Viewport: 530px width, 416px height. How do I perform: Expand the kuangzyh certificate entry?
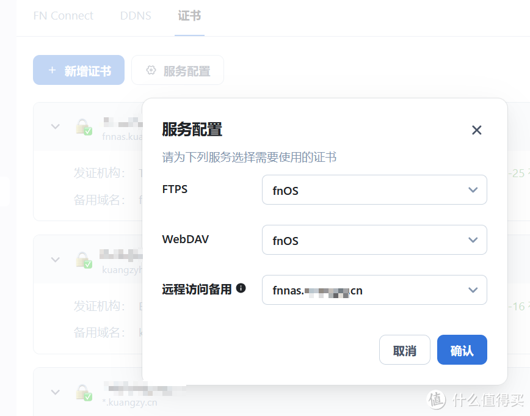coord(55,260)
